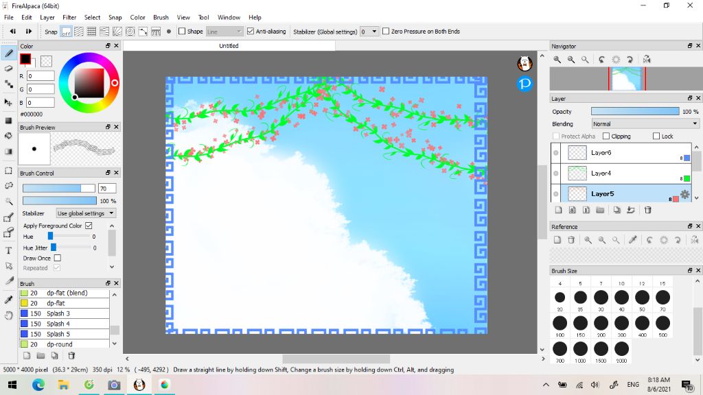This screenshot has height=395, width=703.
Task: Enable the concentric circle snap icon
Action: (130, 32)
